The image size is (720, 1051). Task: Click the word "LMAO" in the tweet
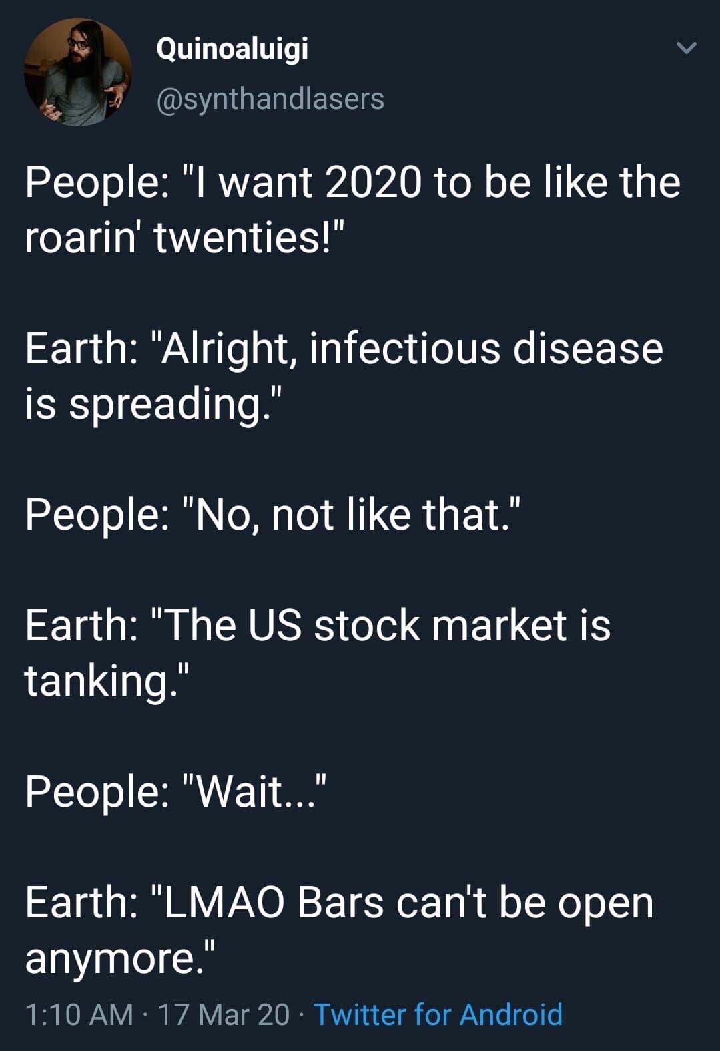(224, 903)
